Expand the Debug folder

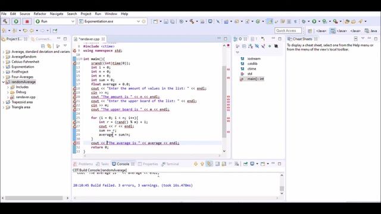tap(8, 92)
